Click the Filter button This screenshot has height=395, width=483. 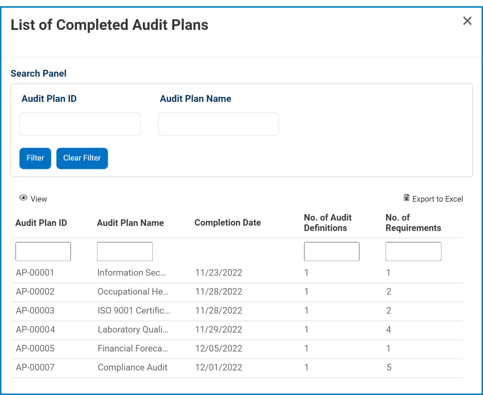click(x=35, y=158)
